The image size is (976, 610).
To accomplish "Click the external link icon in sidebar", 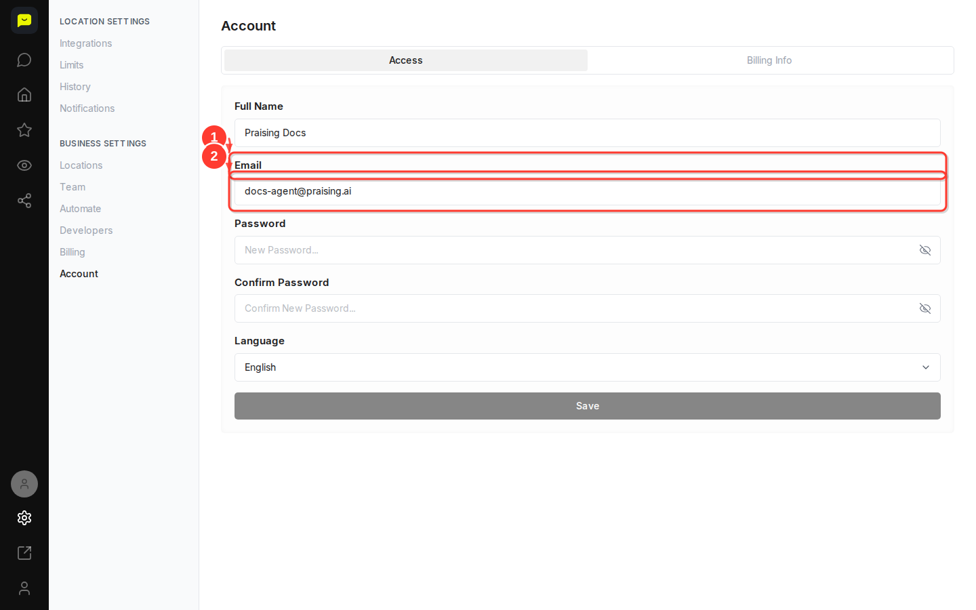I will (24, 553).
